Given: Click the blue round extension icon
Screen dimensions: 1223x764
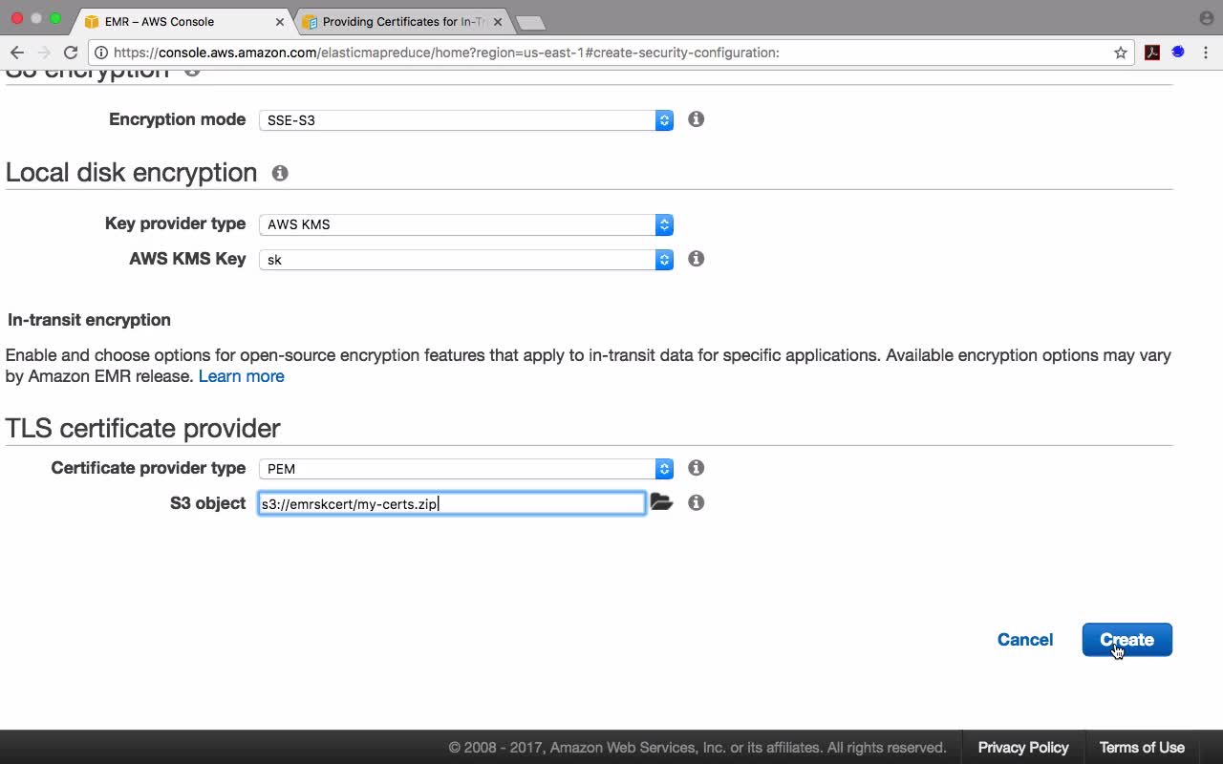Looking at the screenshot, I should (x=1178, y=53).
